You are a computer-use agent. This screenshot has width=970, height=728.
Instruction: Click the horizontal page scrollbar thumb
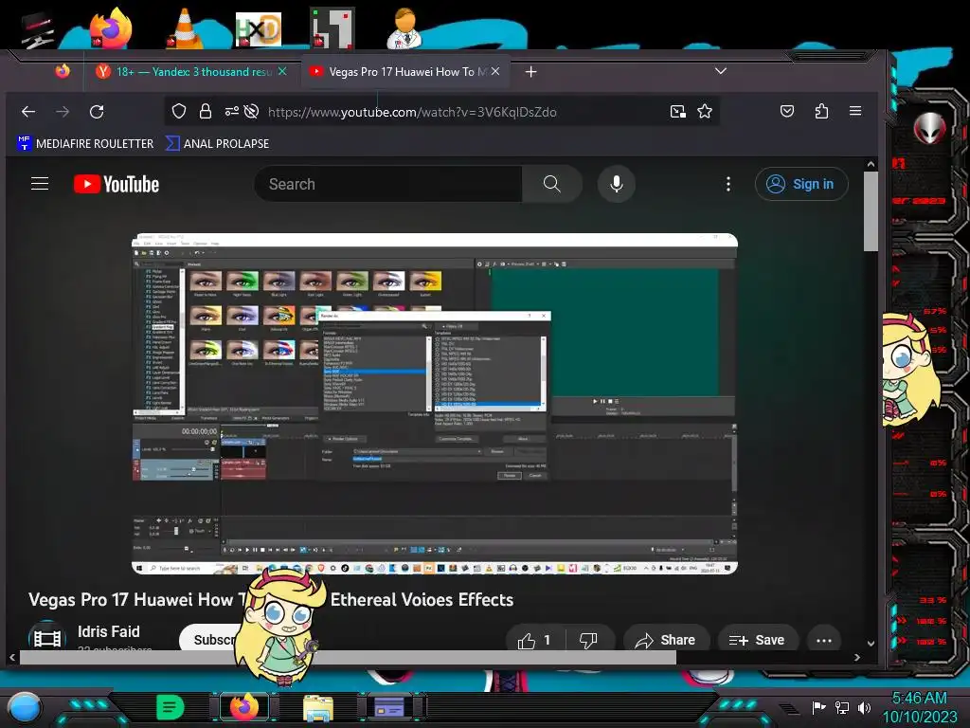click(348, 658)
